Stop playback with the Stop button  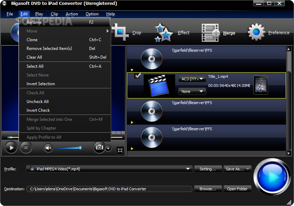coord(26,148)
